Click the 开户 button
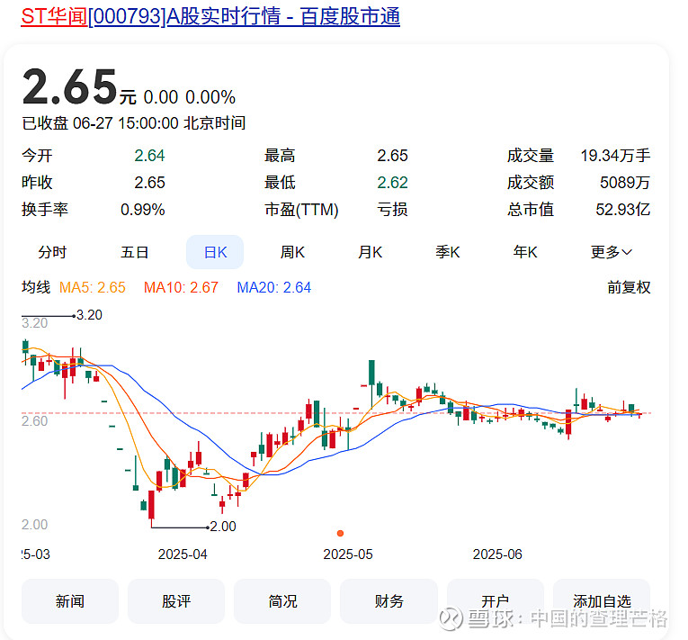688x640 pixels. [x=495, y=601]
